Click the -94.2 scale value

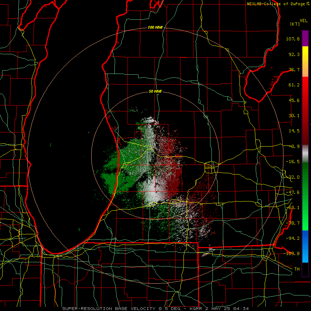(293, 238)
